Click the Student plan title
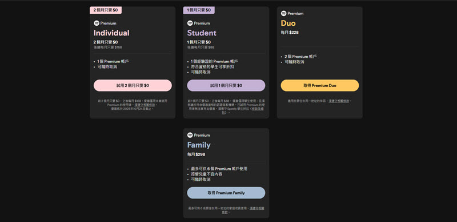Image resolution: width=457 pixels, height=222 pixels. pos(202,33)
